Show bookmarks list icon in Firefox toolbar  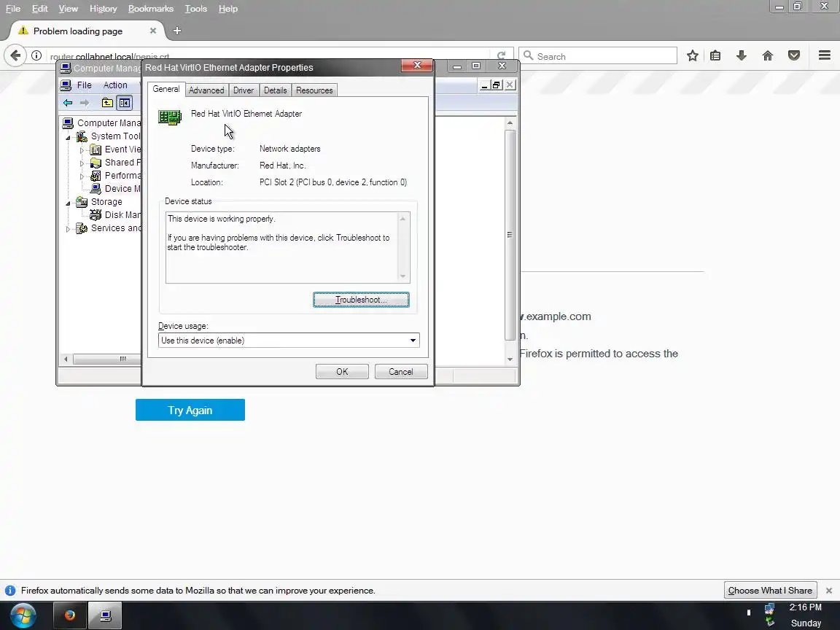click(x=715, y=55)
